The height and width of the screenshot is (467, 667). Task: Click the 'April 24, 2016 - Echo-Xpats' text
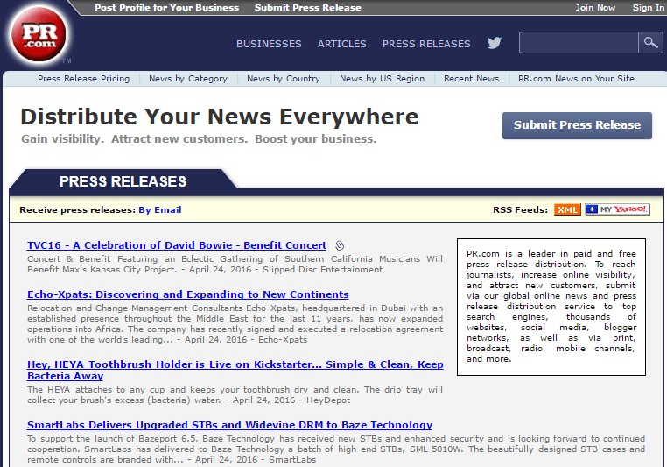coord(246,340)
